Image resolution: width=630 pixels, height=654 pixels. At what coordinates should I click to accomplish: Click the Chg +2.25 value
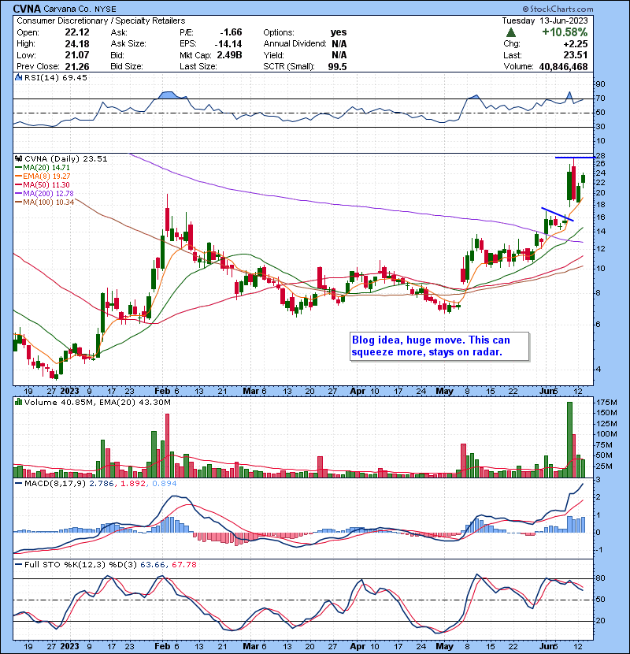coord(576,44)
